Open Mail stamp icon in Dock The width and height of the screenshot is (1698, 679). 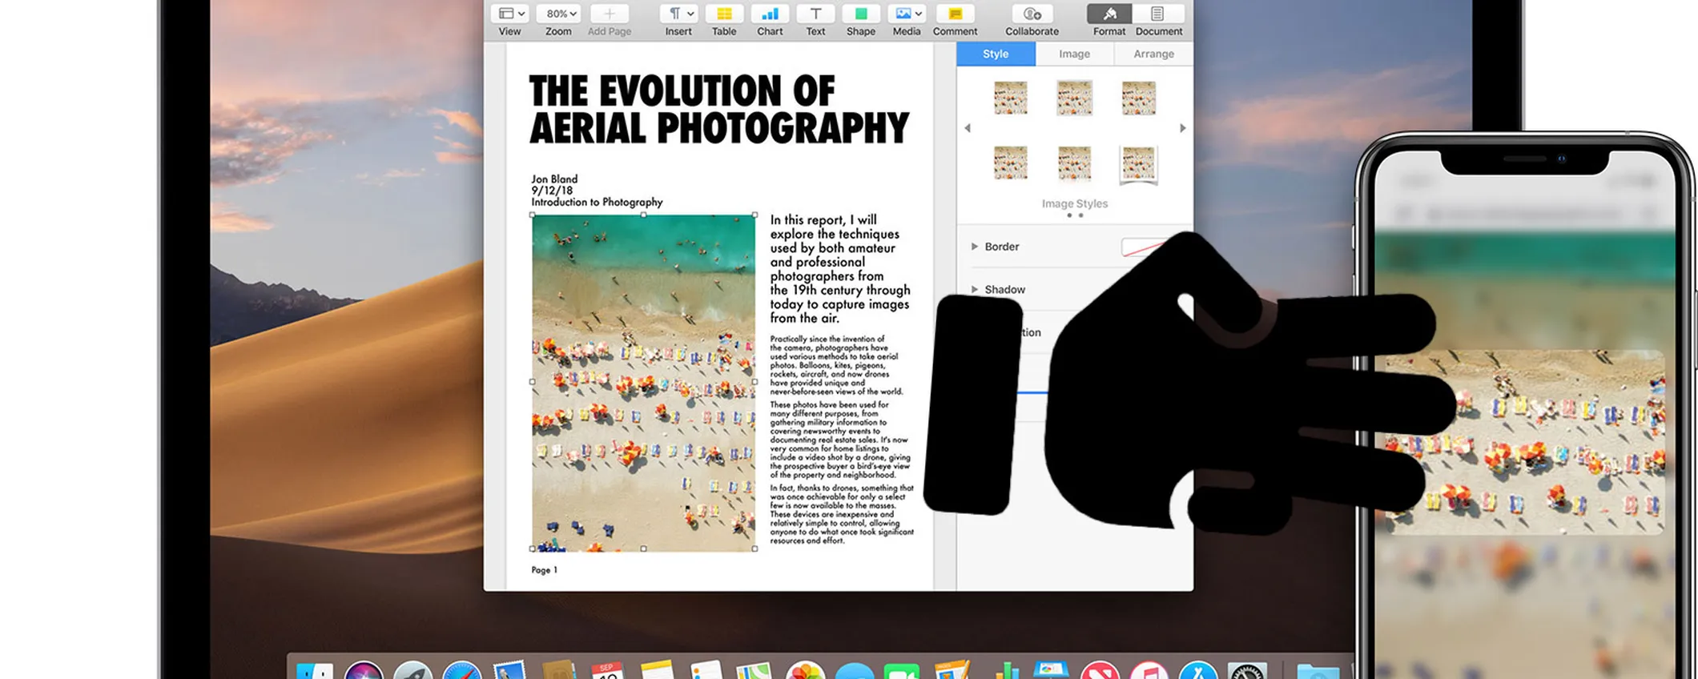[x=509, y=670]
